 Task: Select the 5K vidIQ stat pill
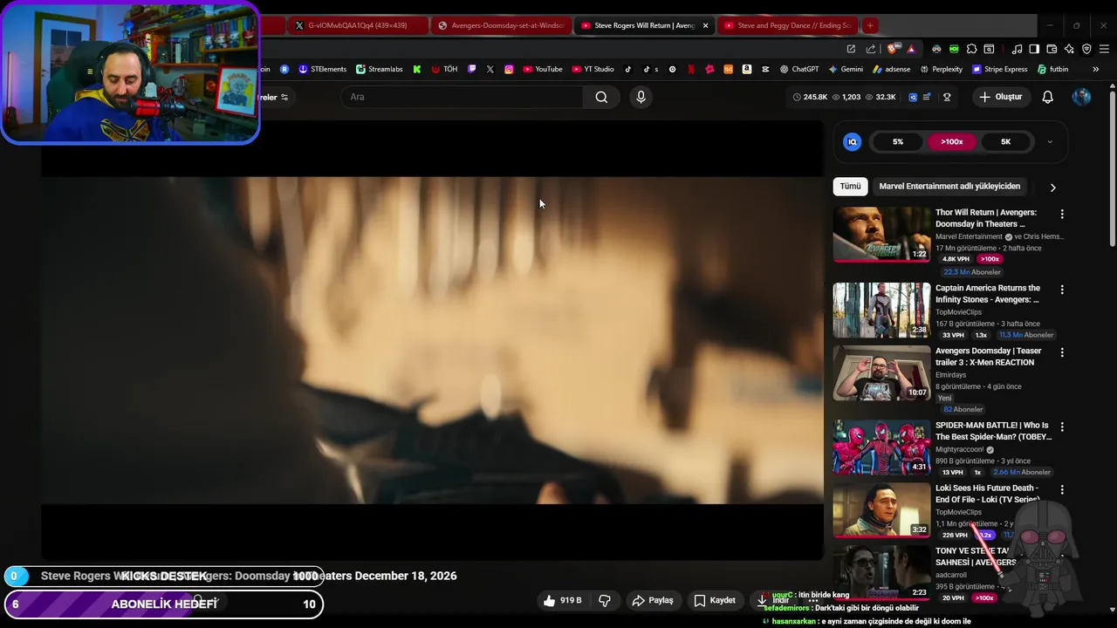(x=1005, y=141)
